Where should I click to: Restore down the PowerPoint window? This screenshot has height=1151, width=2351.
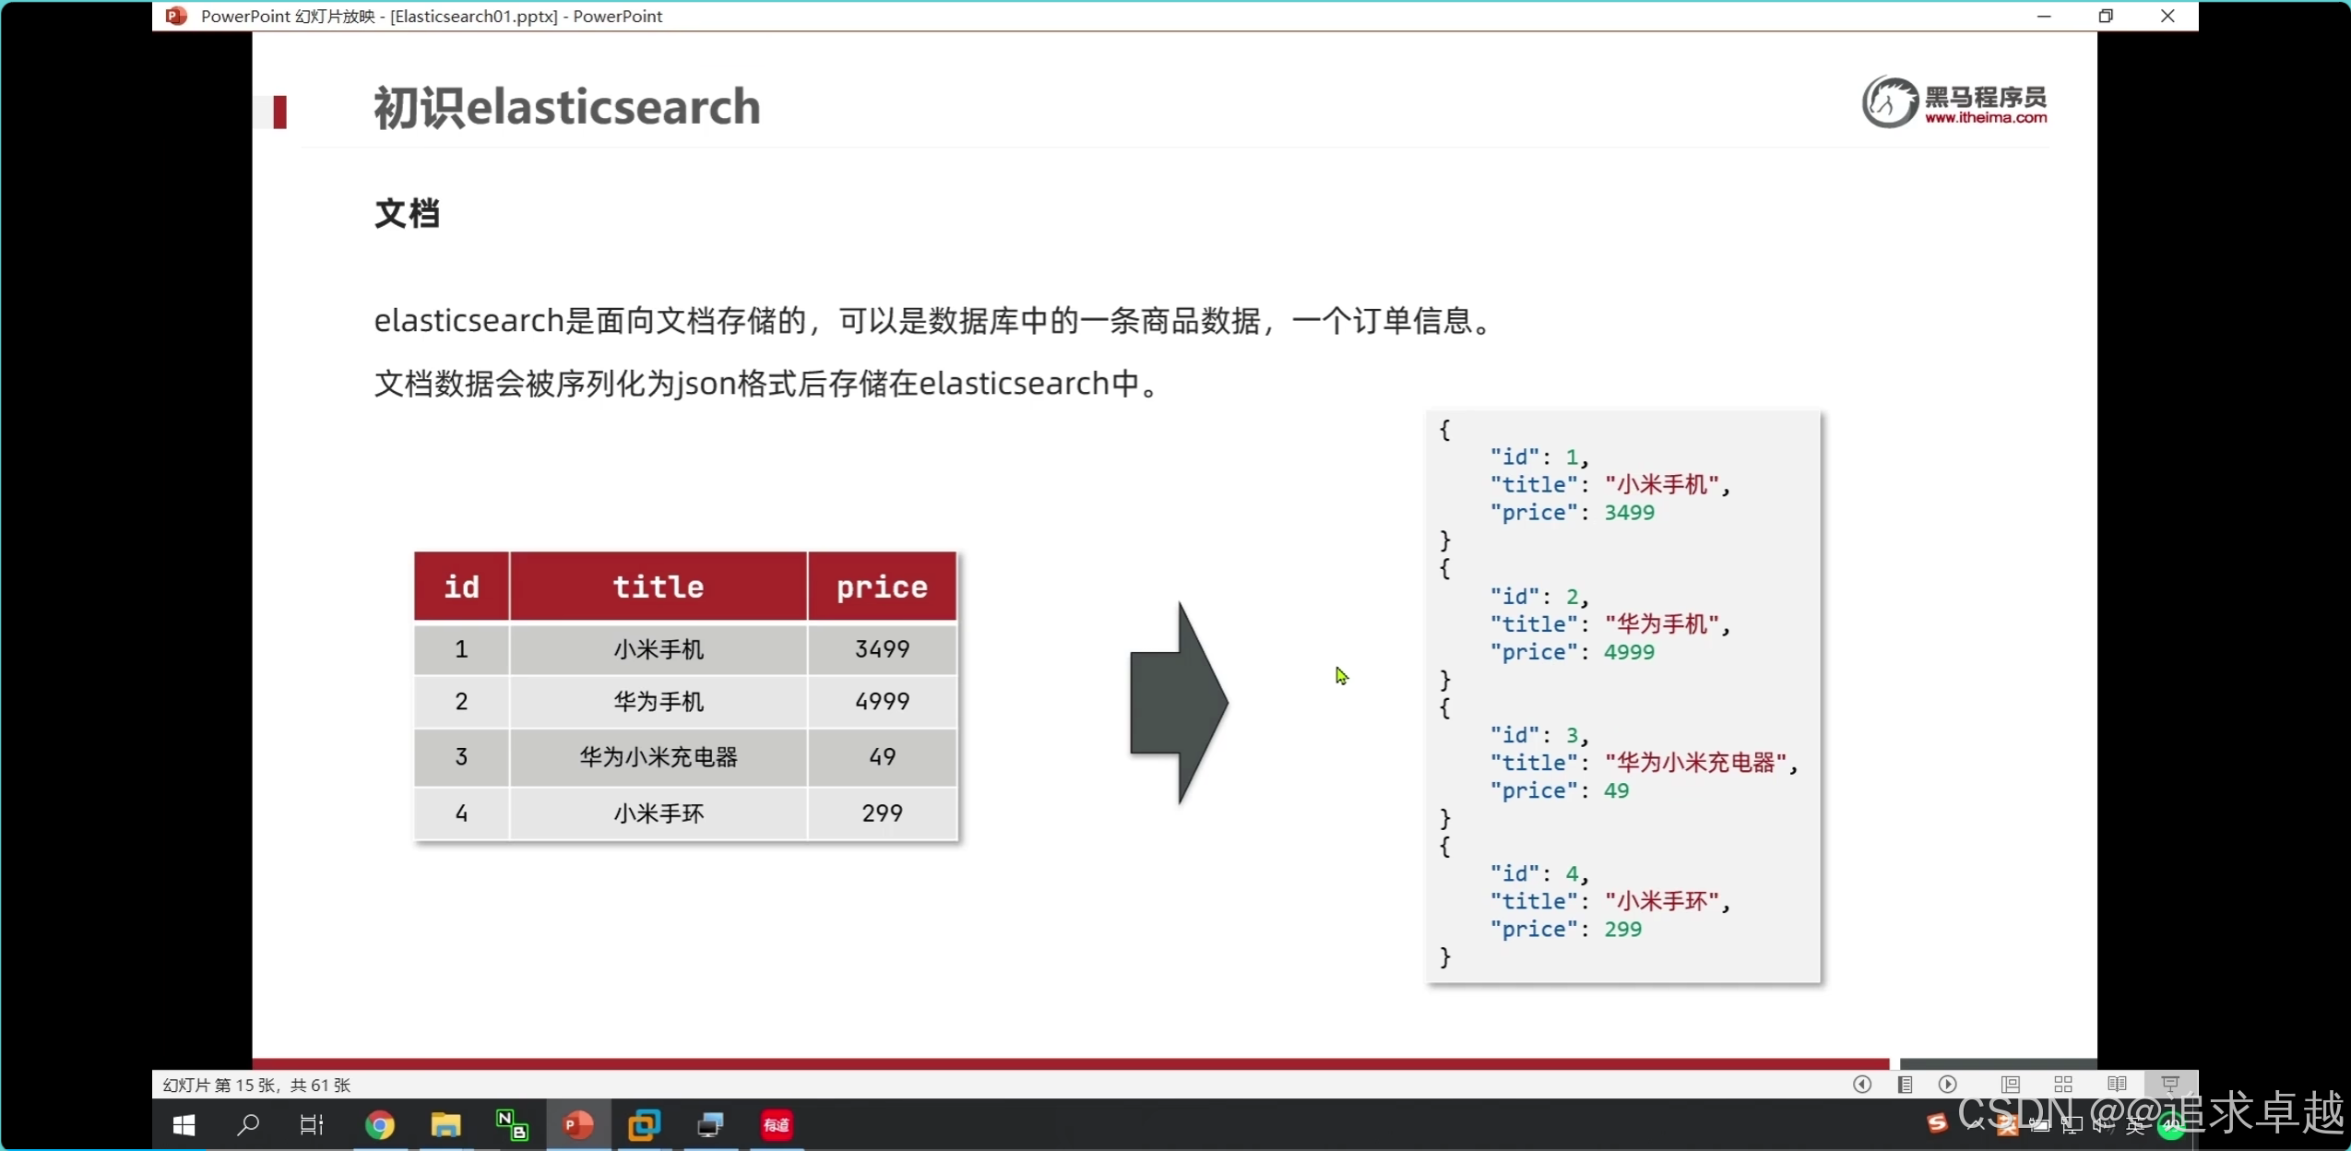point(2106,16)
